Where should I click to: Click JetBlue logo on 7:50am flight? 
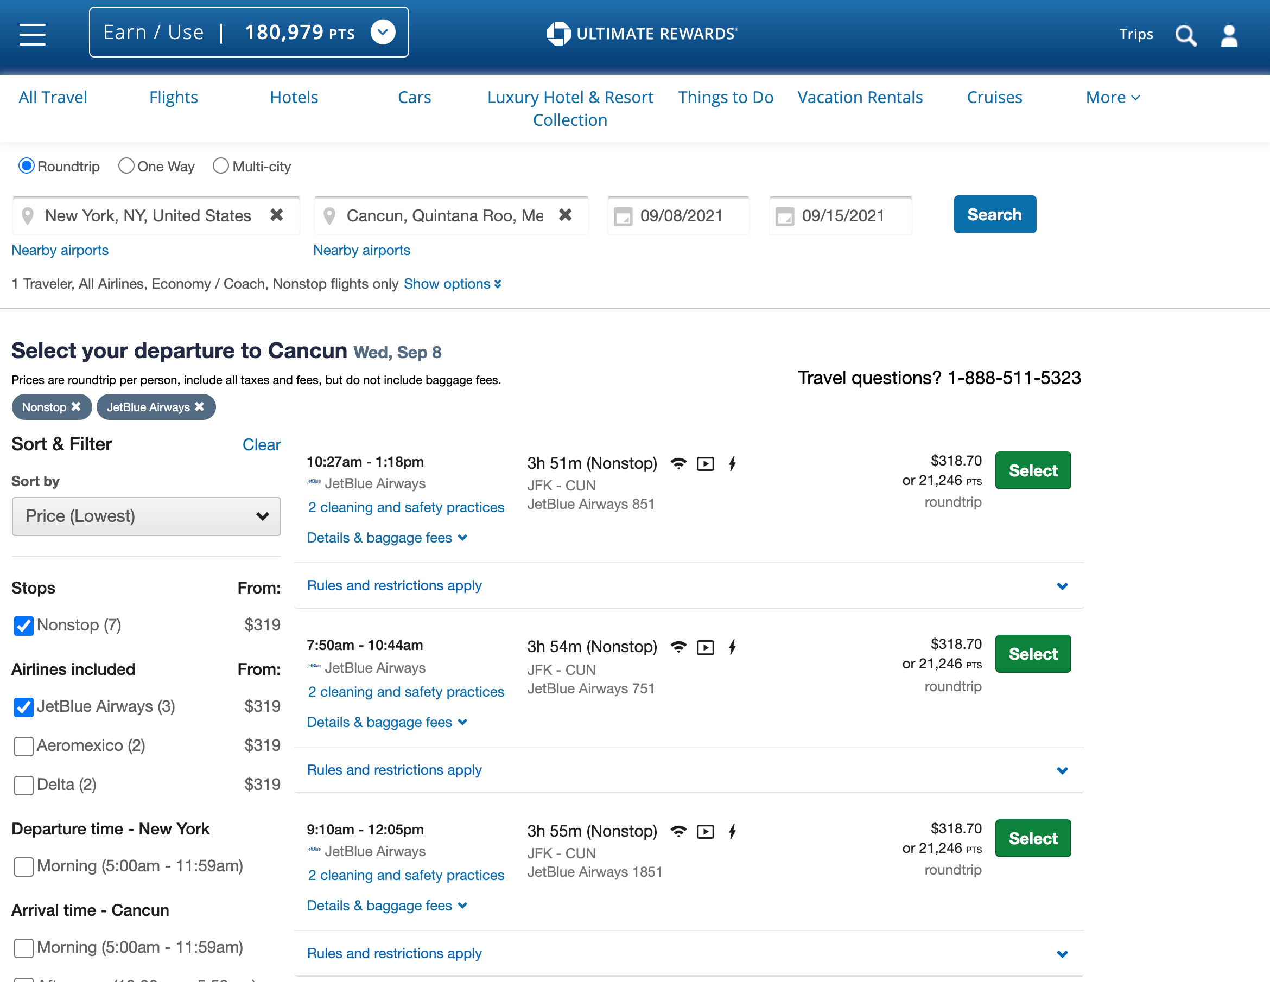click(314, 666)
